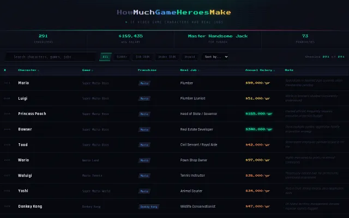
Task: Click the Head of State / Governor job
Action: coord(198,114)
